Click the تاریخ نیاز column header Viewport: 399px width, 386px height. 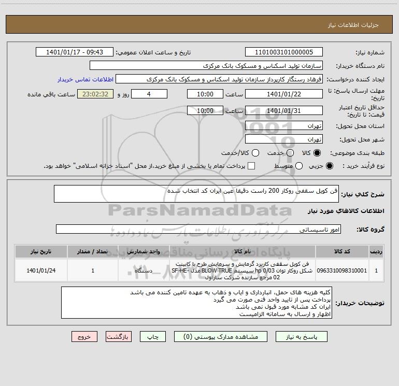pyautogui.click(x=41, y=251)
